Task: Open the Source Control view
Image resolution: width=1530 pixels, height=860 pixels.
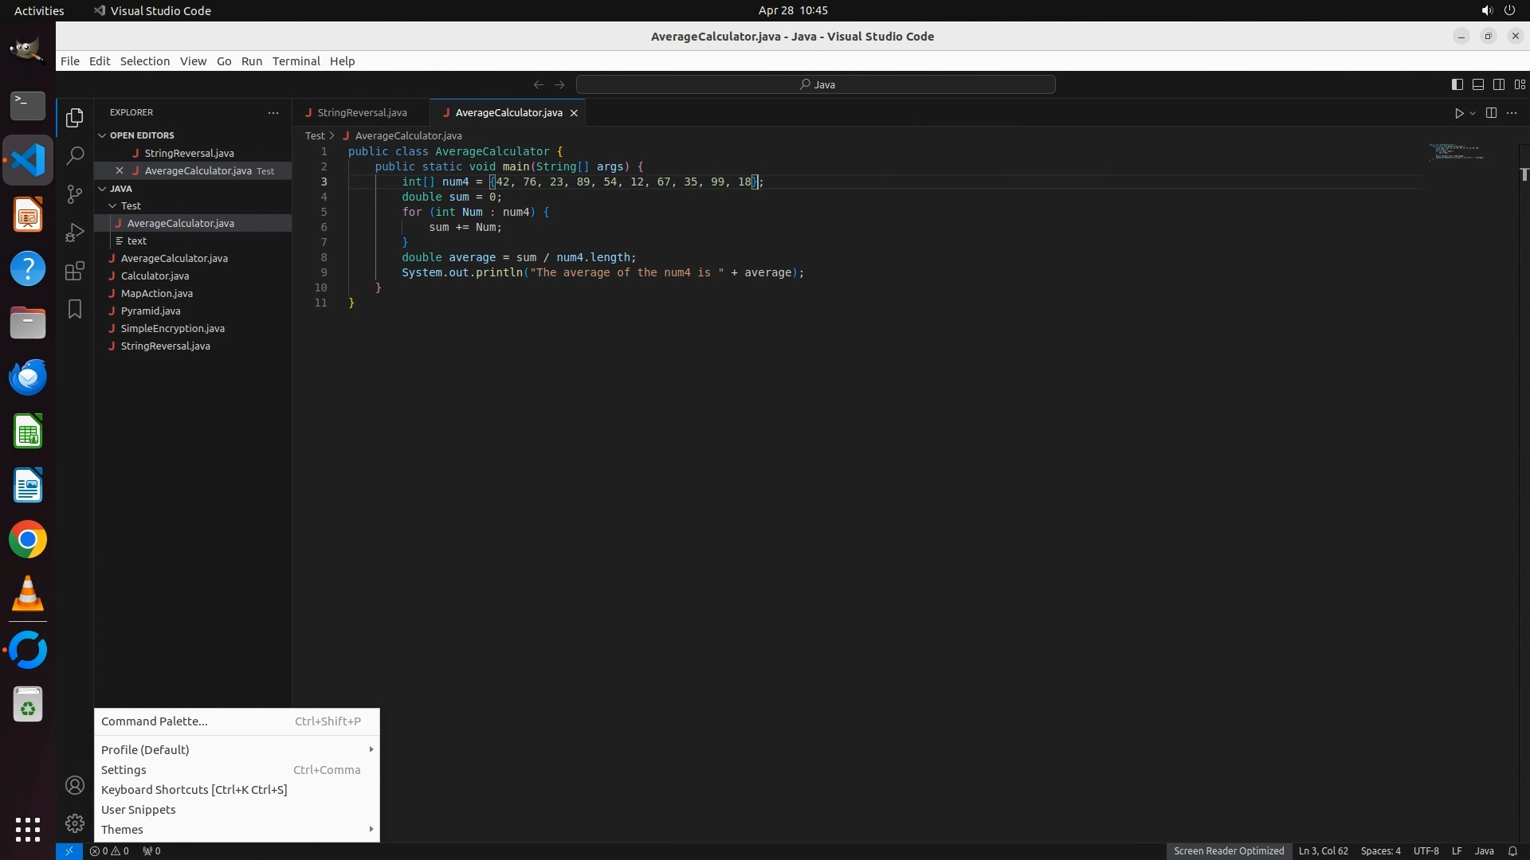Action: (75, 193)
